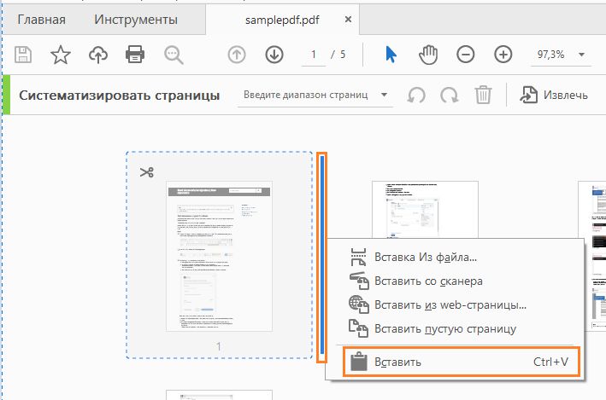Zoom in with plus icon
606x400 pixels.
tap(503, 55)
